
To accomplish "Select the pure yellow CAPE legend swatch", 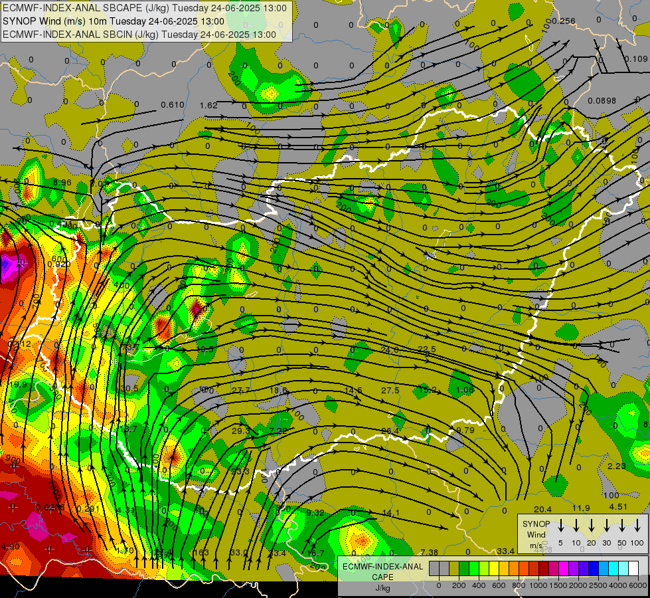I will (494, 569).
